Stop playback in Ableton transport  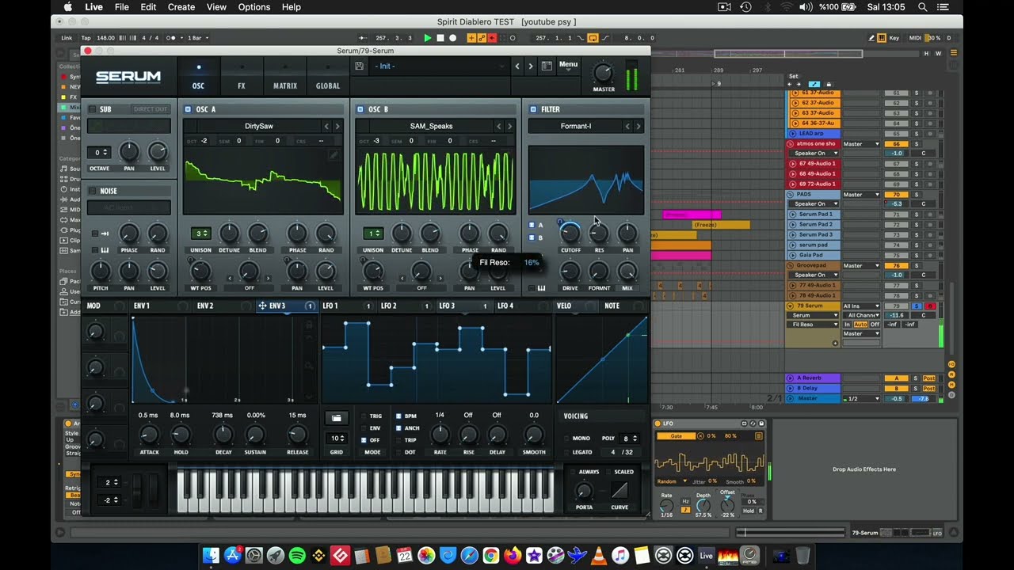coord(440,38)
